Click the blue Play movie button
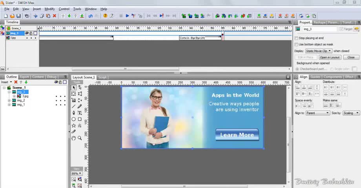 [x=127, y=16]
